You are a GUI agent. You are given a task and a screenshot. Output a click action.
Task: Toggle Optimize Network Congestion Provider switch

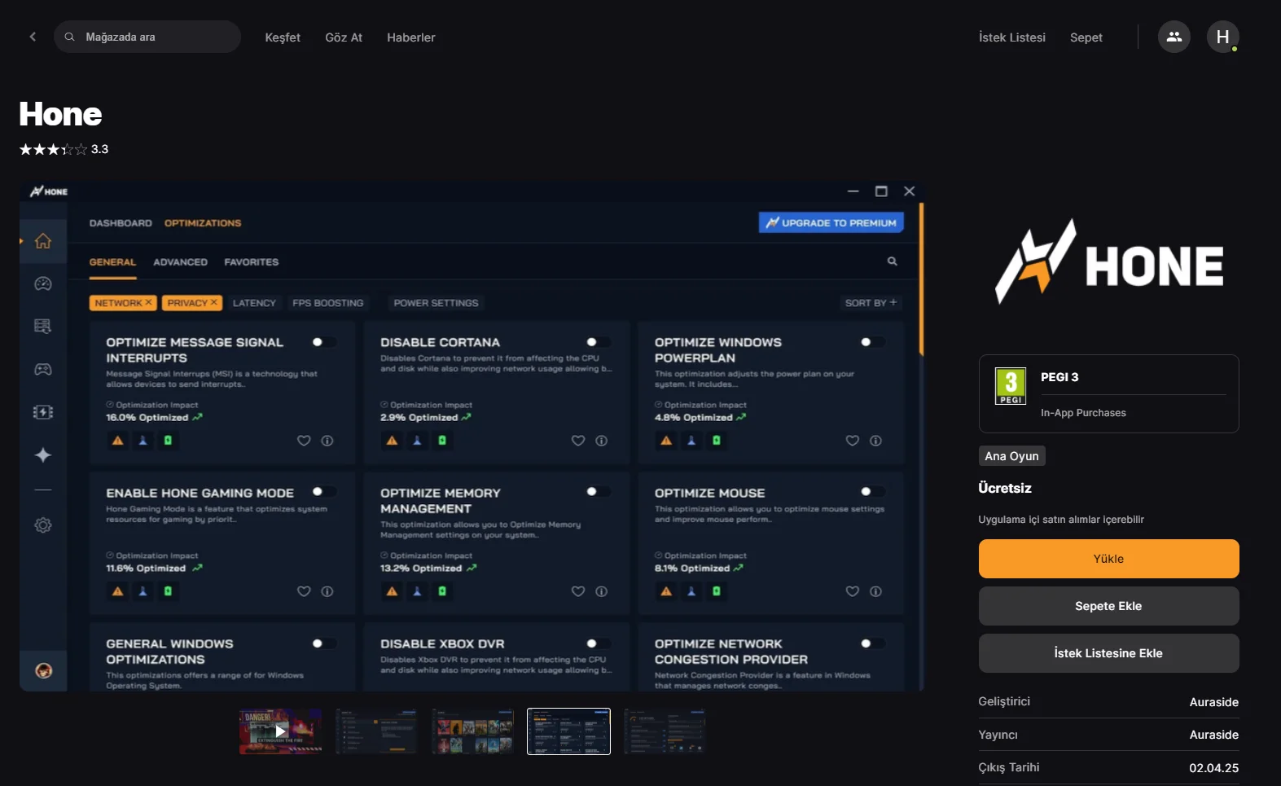872,643
